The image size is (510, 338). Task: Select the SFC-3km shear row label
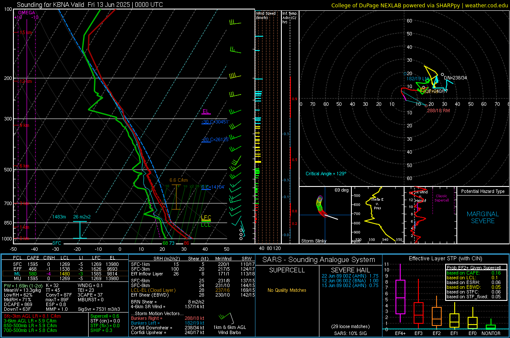point(140,269)
